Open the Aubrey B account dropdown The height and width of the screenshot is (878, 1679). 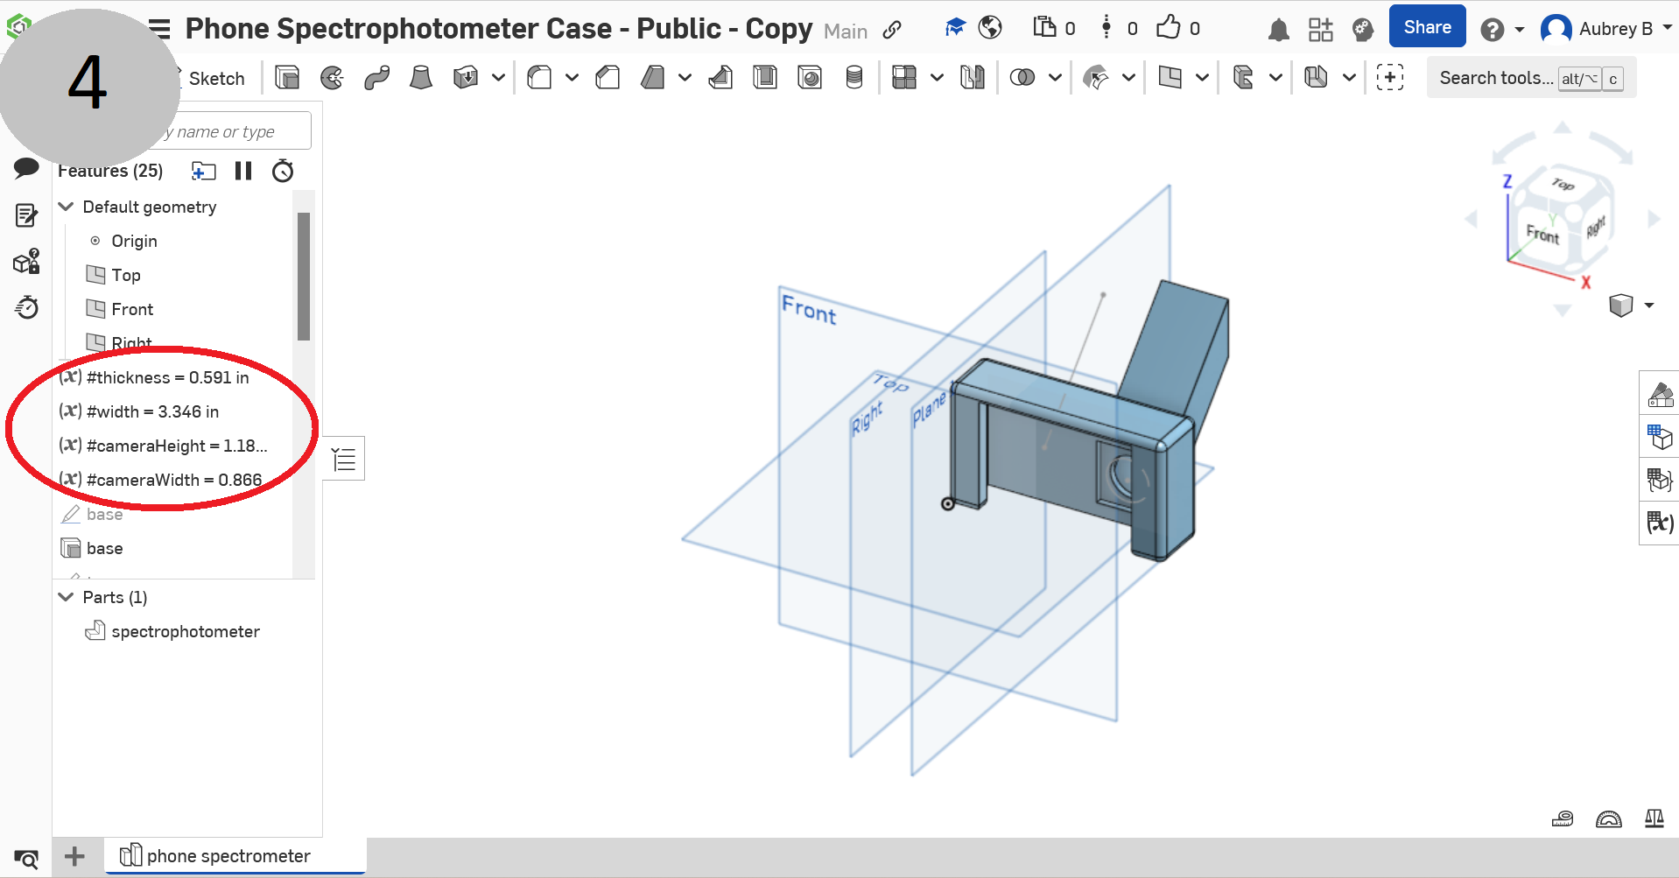(1605, 29)
